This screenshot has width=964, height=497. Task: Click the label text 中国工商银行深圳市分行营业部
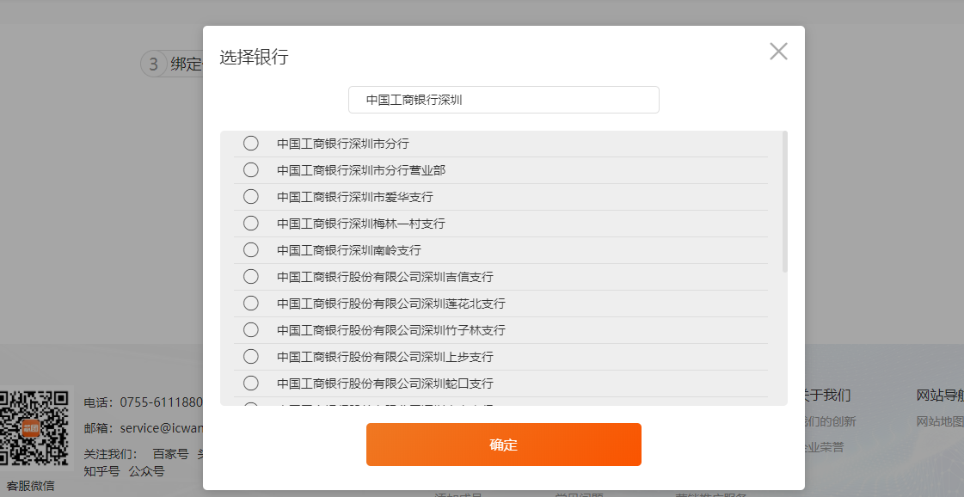tap(361, 170)
